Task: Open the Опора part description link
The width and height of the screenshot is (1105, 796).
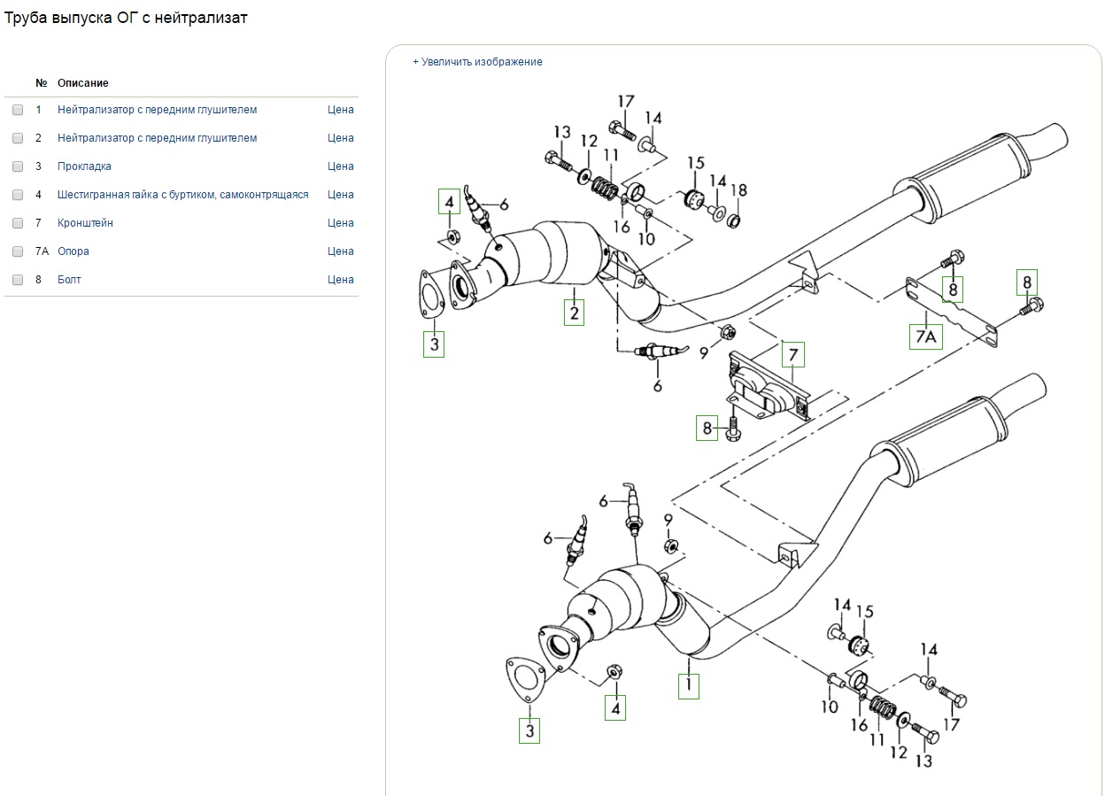Action: pos(73,251)
